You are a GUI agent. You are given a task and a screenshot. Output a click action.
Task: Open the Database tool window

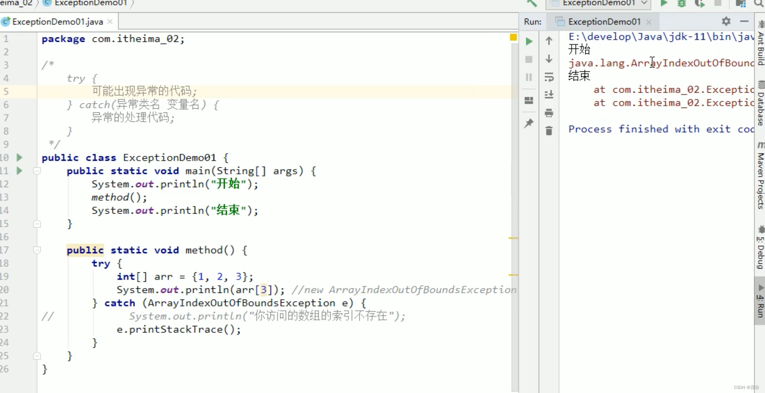pyautogui.click(x=761, y=103)
